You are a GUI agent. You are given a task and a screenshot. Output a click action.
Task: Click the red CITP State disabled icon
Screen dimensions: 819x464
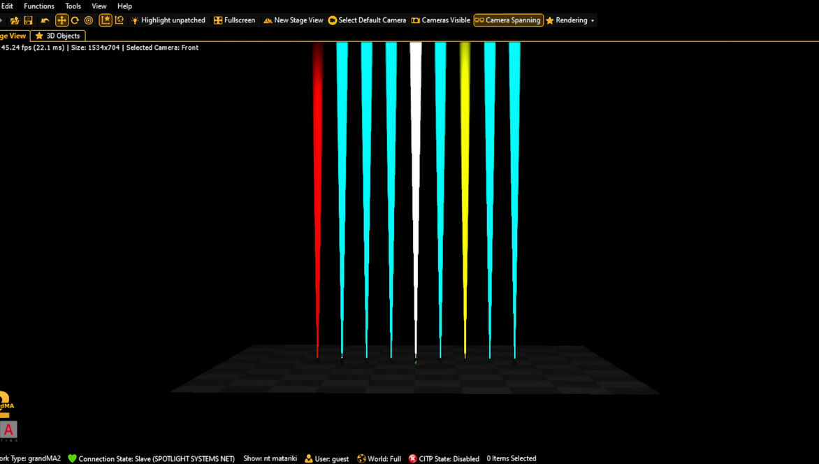[x=412, y=458]
